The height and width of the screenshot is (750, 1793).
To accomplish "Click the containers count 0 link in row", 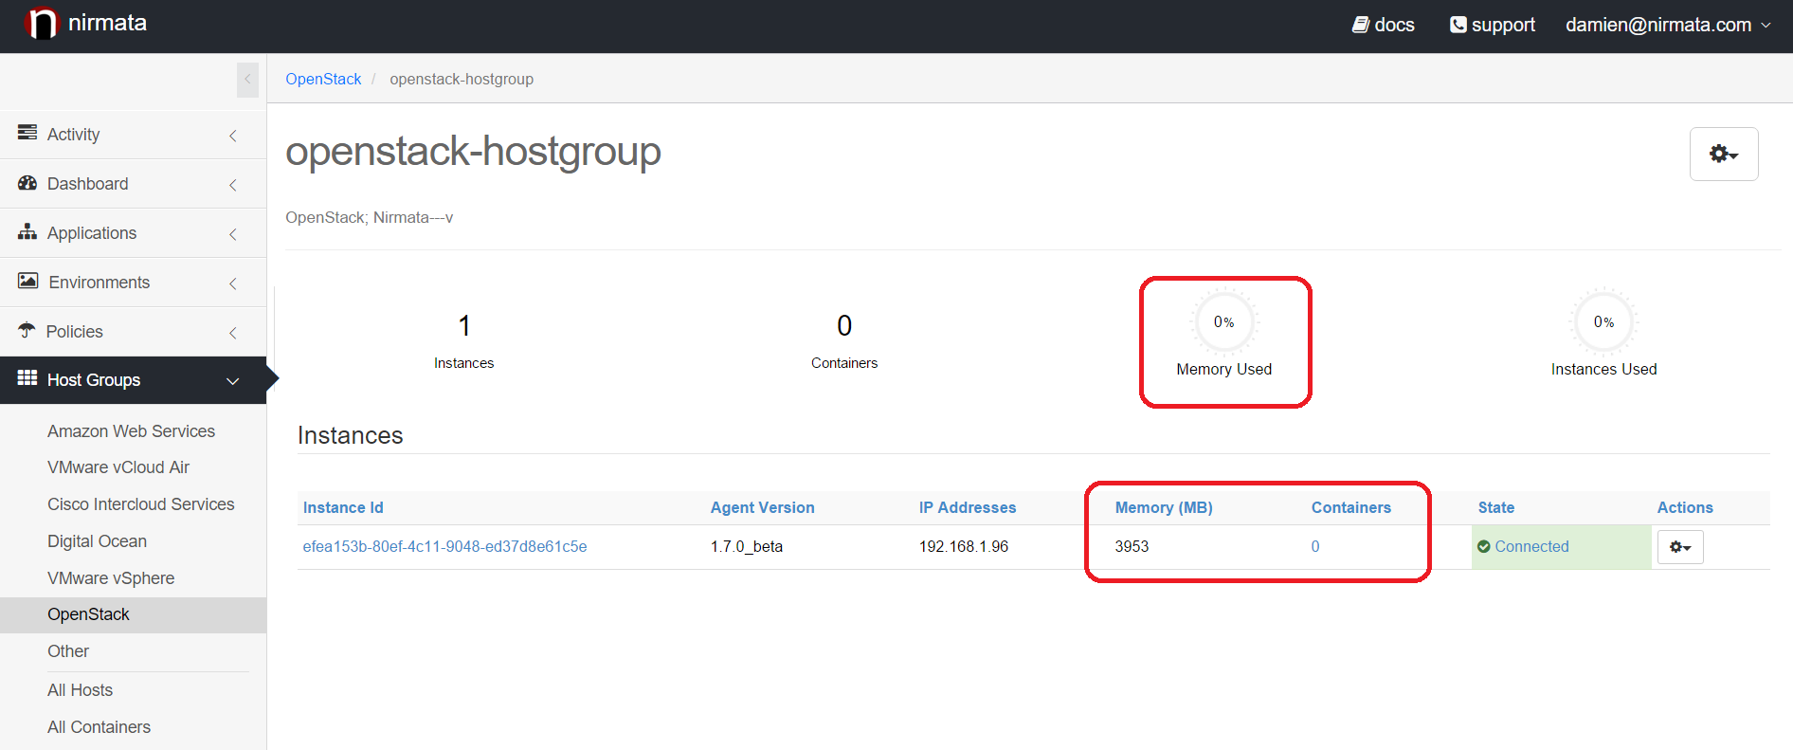I will tap(1315, 546).
